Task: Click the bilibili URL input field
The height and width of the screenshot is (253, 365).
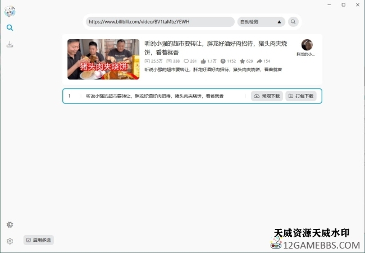Action: click(x=160, y=22)
